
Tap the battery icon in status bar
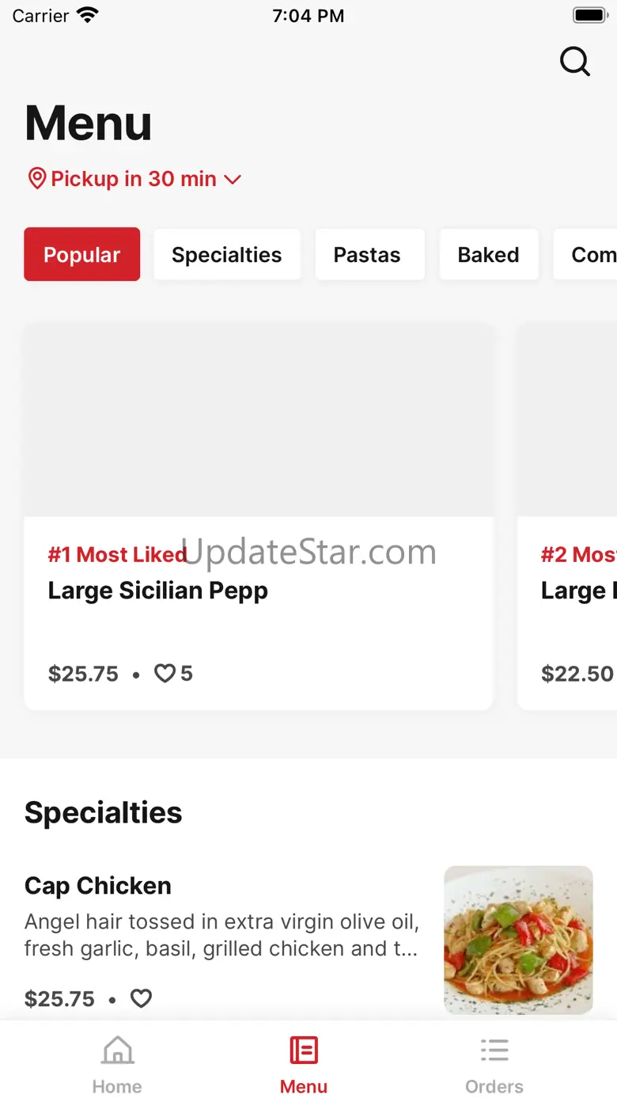click(589, 15)
